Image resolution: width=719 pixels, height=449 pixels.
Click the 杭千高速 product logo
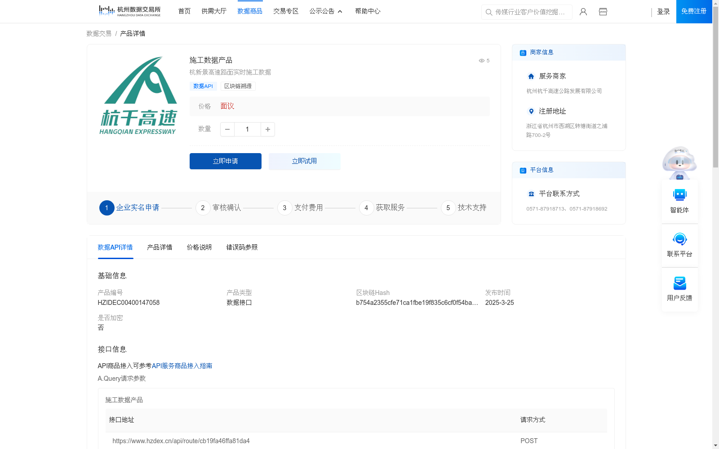[138, 96]
